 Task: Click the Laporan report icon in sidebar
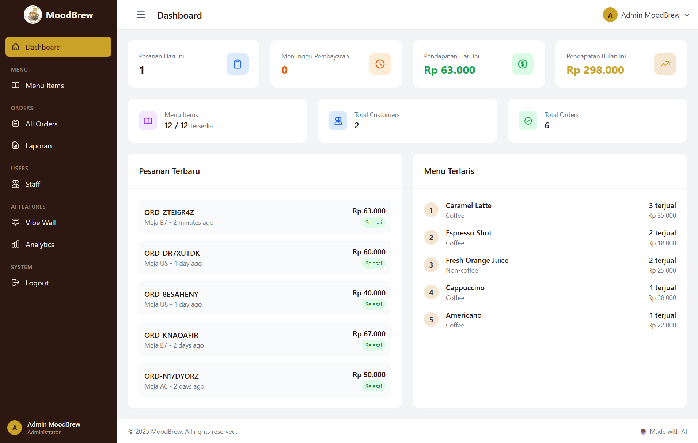coord(16,145)
